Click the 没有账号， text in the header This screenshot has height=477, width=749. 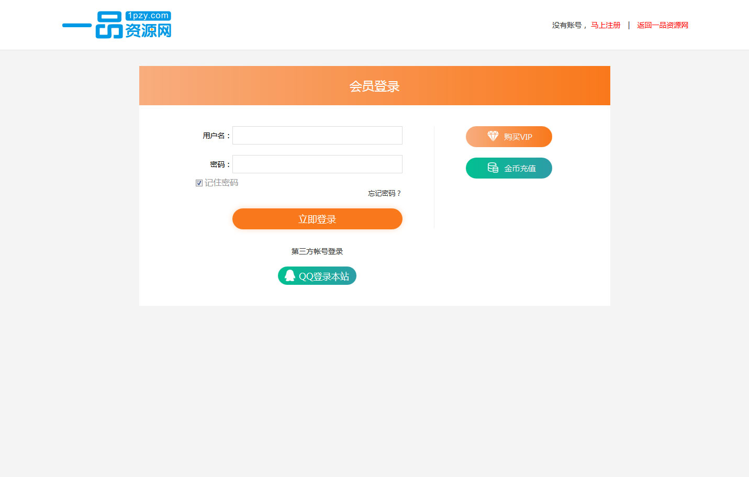pos(570,25)
